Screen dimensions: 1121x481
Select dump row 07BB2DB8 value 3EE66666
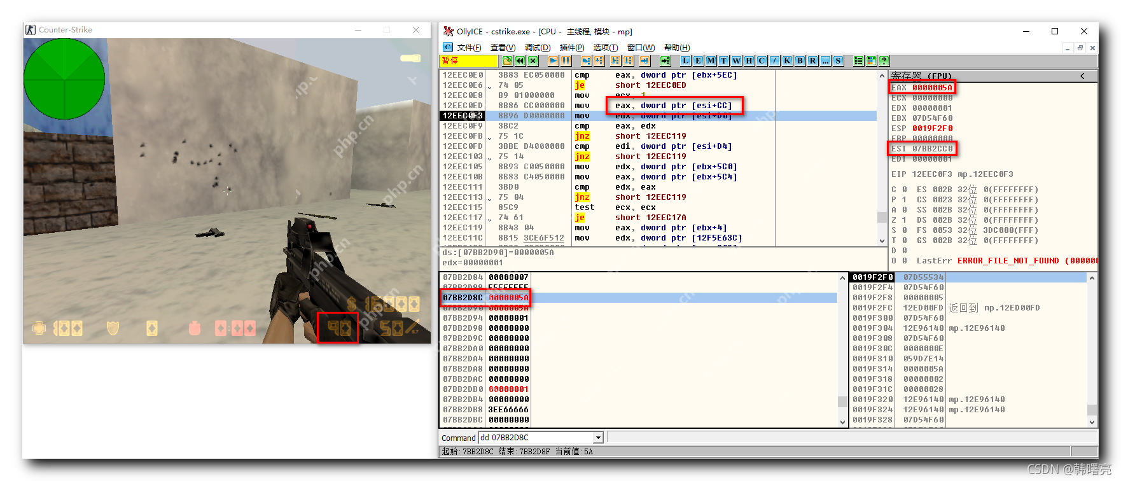pyautogui.click(x=639, y=410)
